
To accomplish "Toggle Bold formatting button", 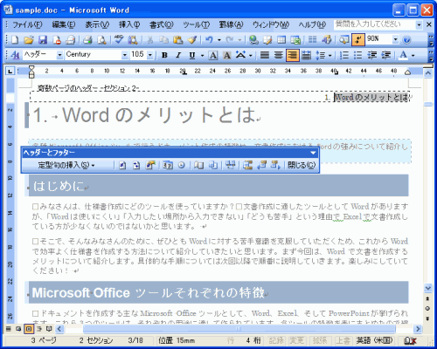I will (x=164, y=55).
